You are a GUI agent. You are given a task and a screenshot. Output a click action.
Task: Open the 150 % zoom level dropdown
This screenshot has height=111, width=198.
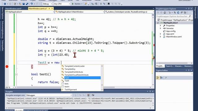point(10,87)
